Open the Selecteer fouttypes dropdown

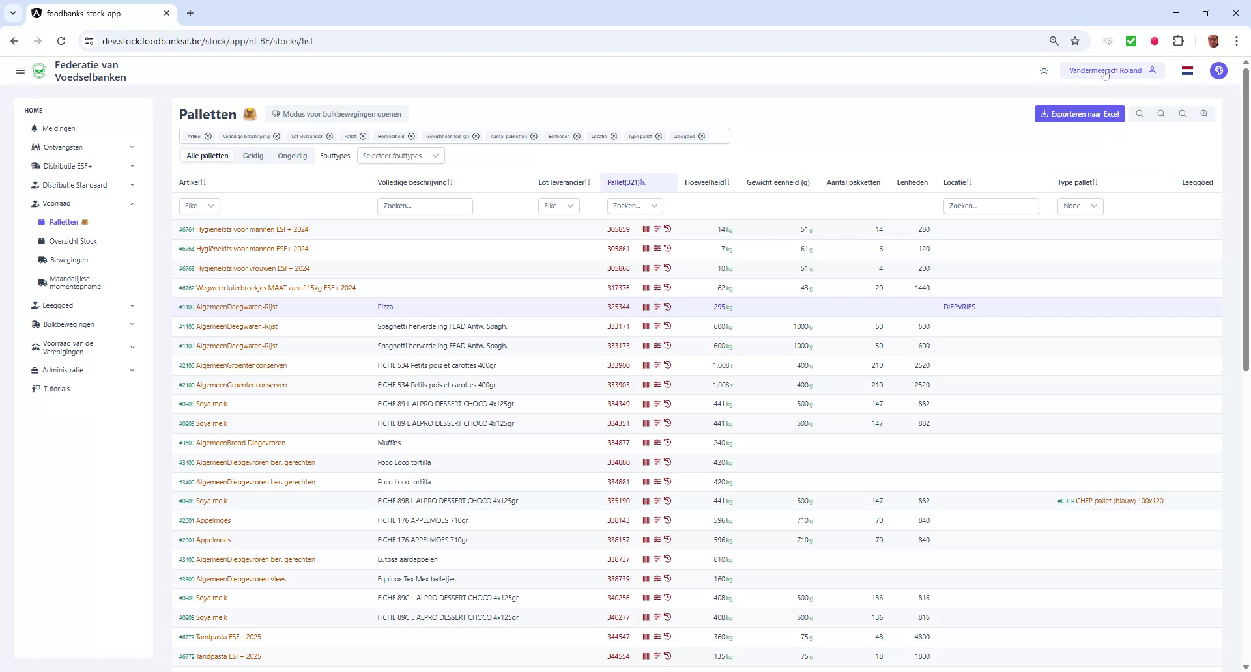click(400, 156)
